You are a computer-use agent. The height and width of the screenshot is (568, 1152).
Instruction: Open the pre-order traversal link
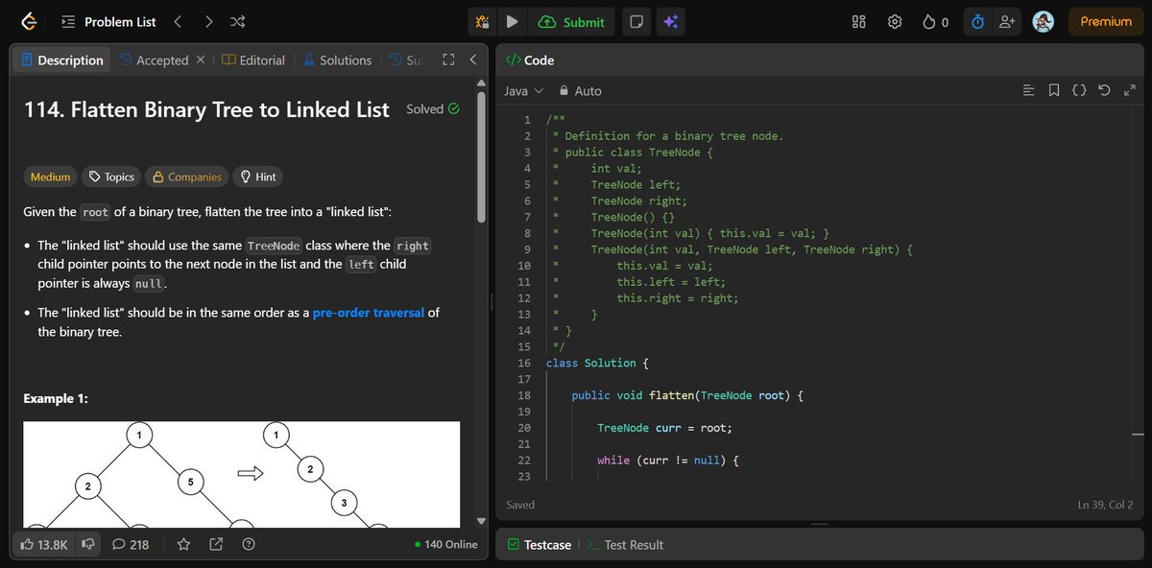369,313
